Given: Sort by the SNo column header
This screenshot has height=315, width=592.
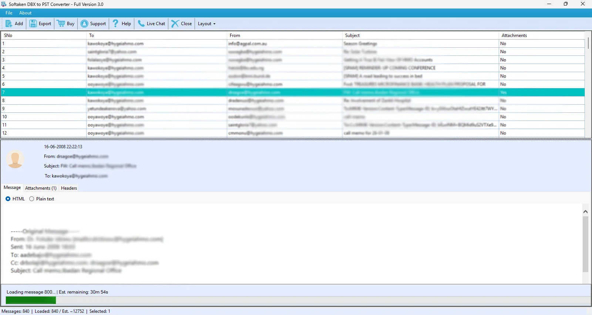Looking at the screenshot, I should (x=44, y=35).
